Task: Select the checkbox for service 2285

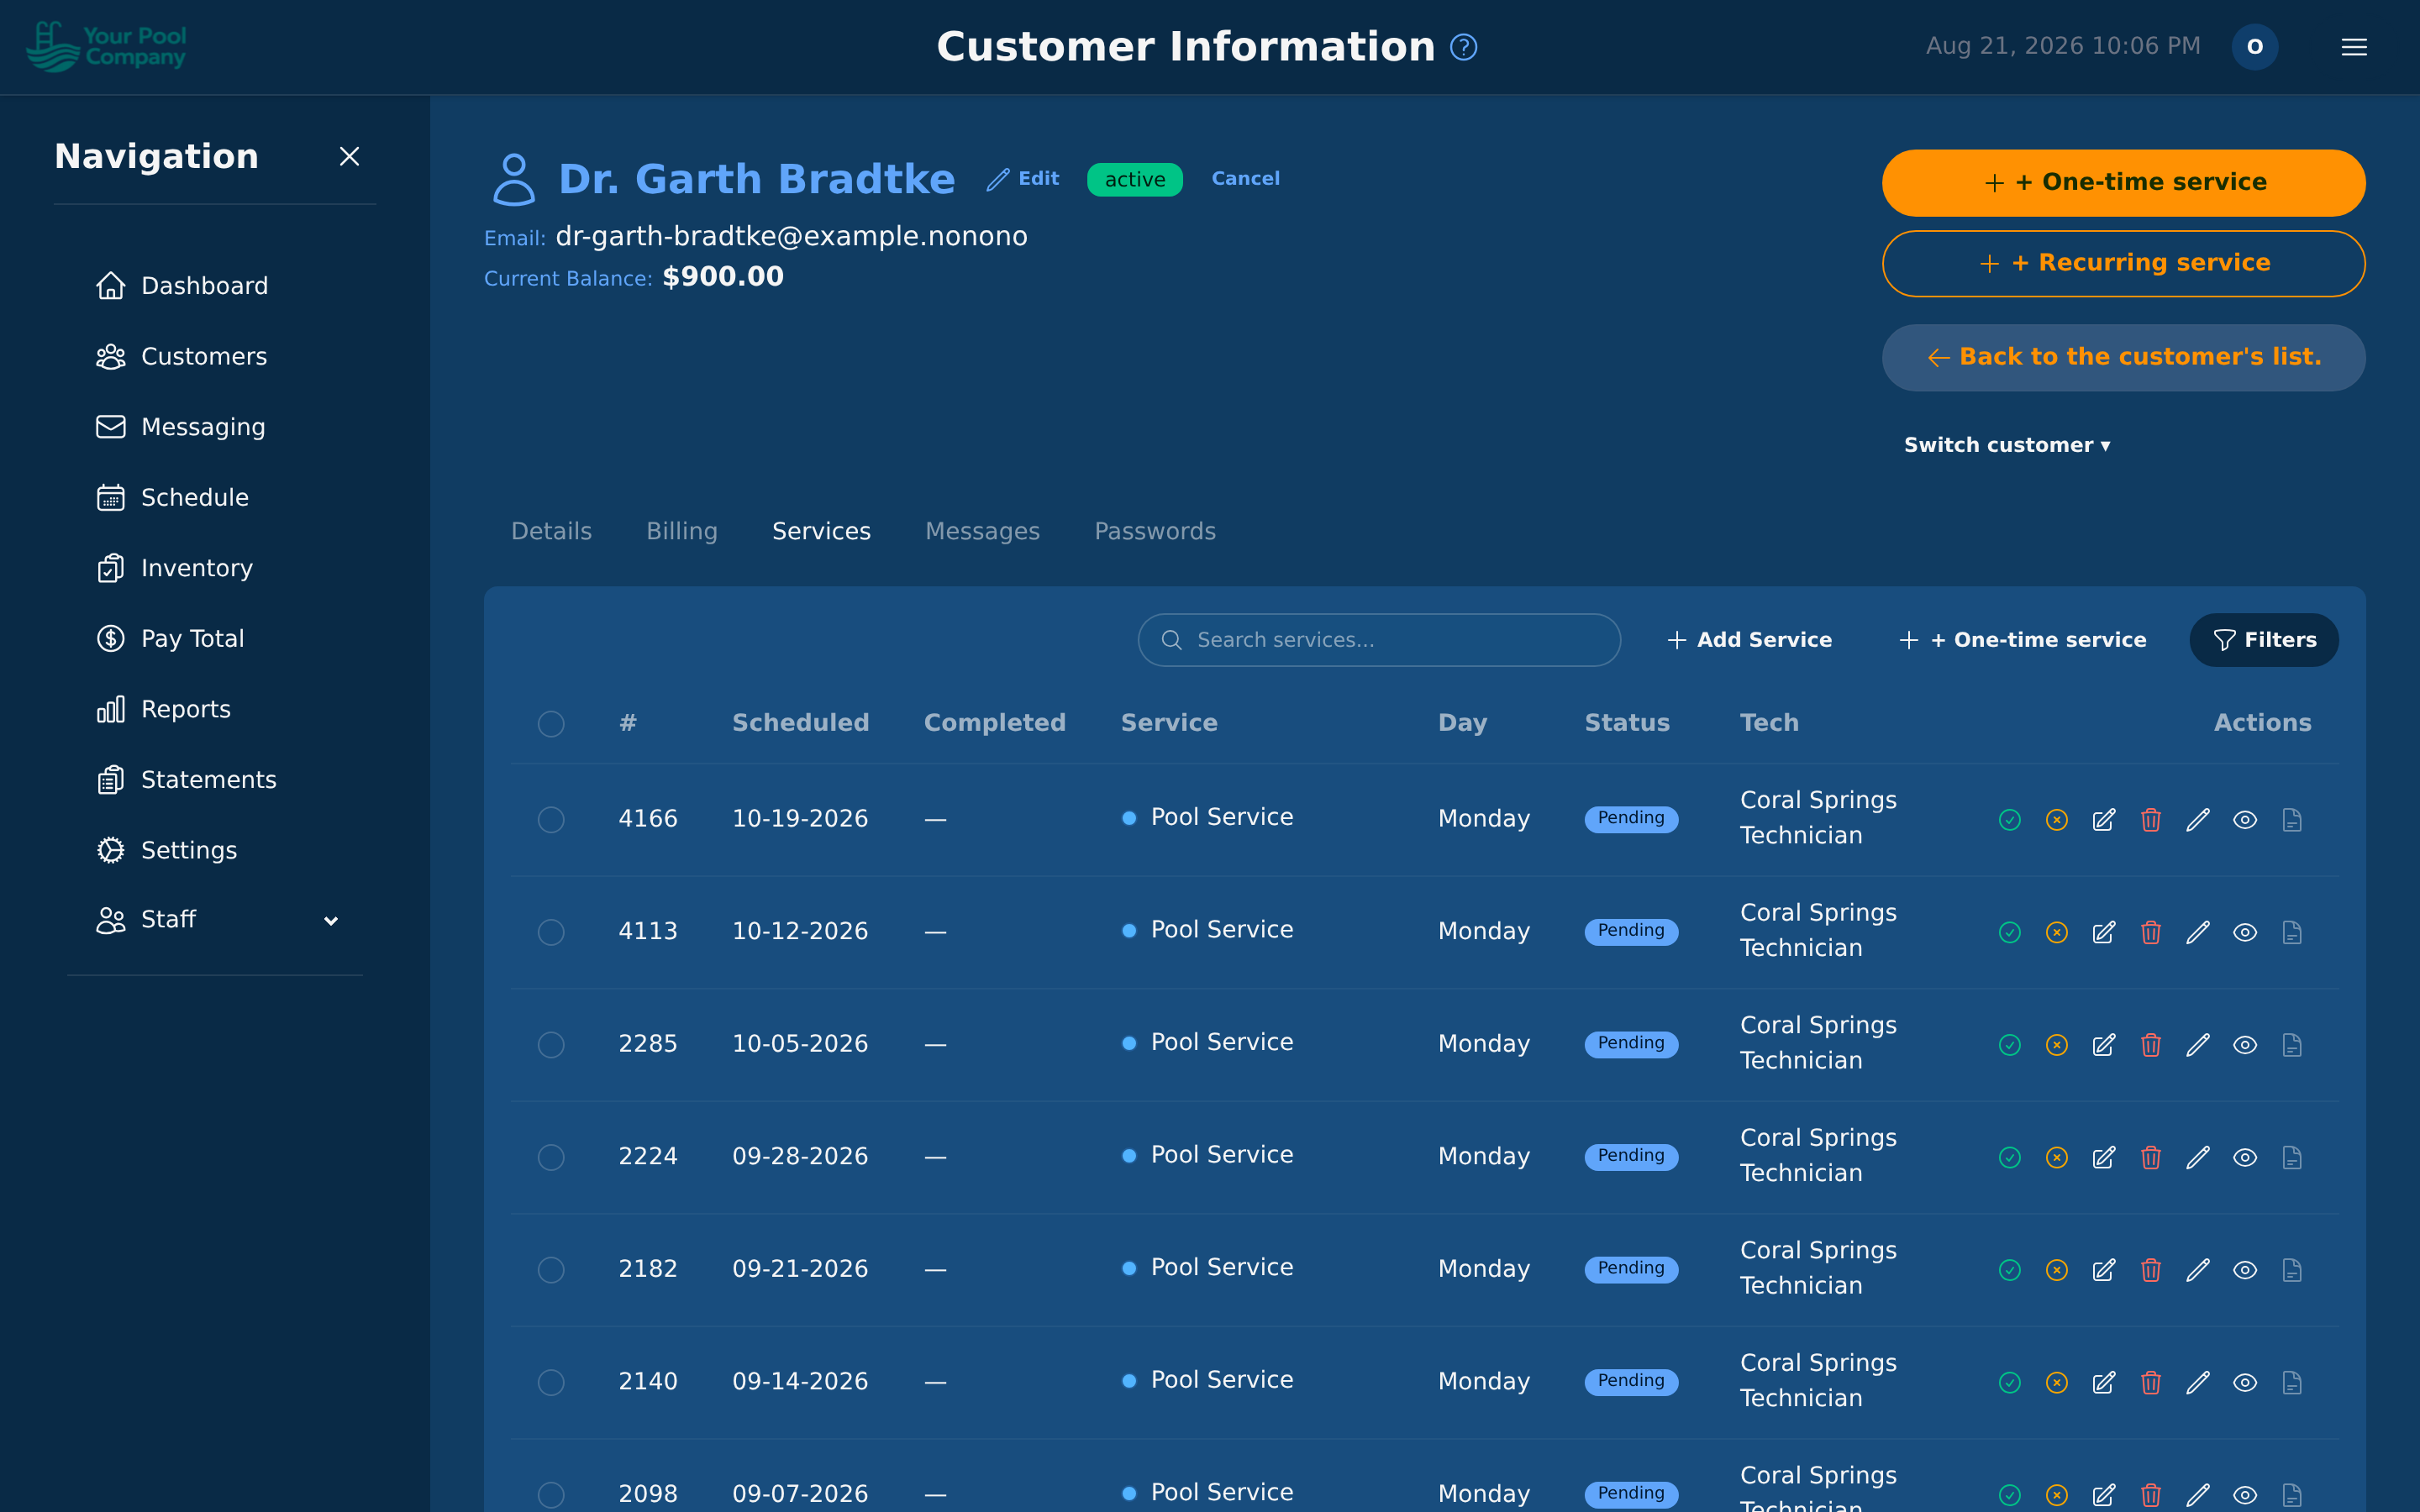Action: coord(551,1045)
